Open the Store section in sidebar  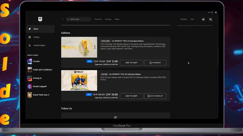point(40,29)
